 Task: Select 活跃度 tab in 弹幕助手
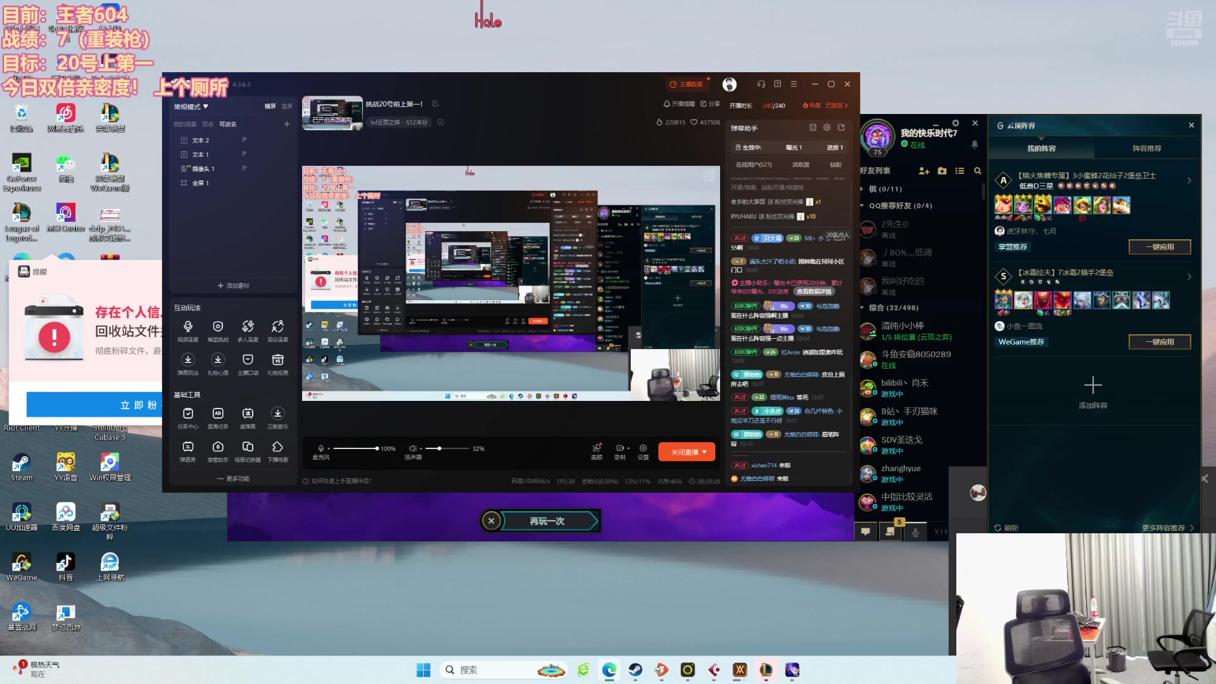point(801,165)
